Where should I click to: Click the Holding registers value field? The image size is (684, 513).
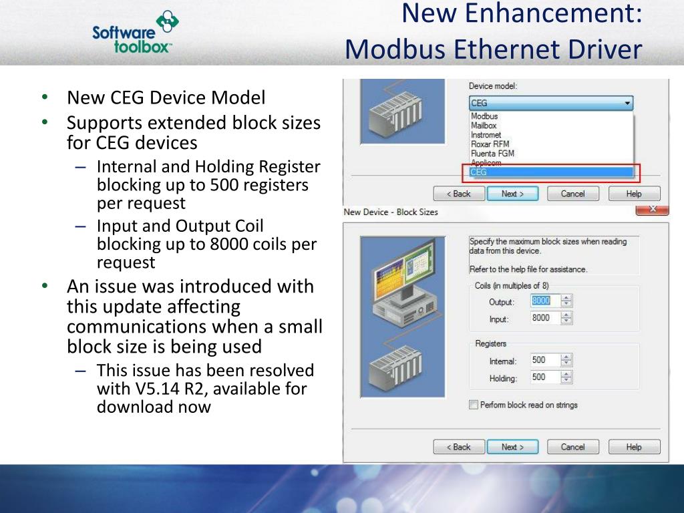pyautogui.click(x=544, y=377)
